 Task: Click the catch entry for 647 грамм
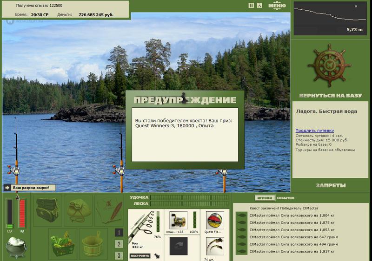click(x=294, y=237)
